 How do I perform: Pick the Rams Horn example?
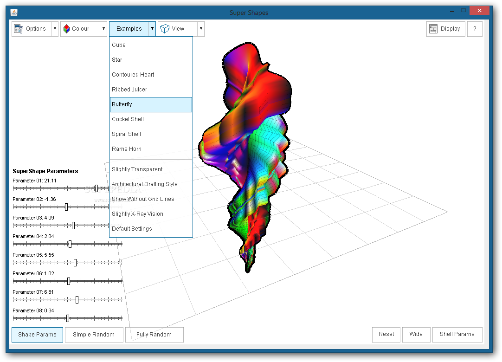tap(151, 149)
